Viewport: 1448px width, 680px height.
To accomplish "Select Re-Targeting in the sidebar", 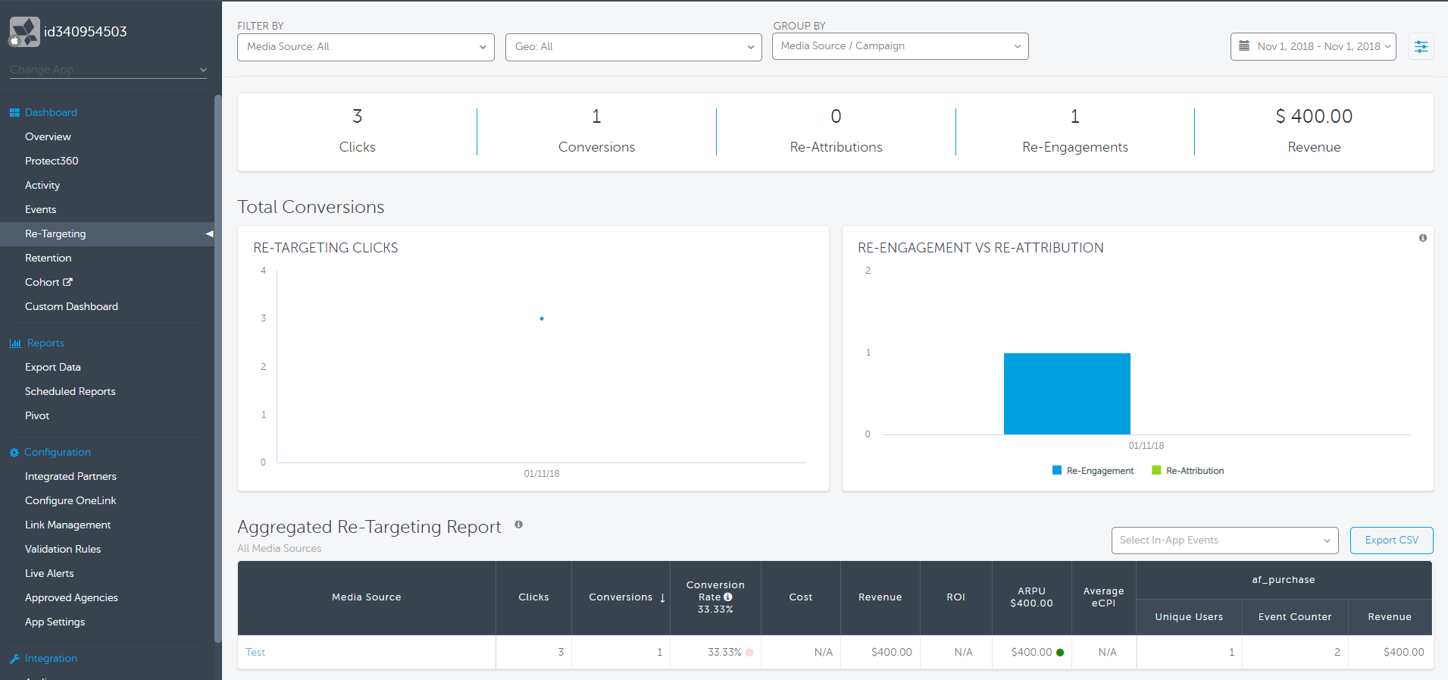I will (x=107, y=234).
